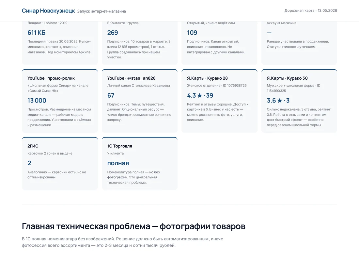Screen dimensions: 359x258
Task: Open the 1С Торговля card title
Action: [119, 146]
